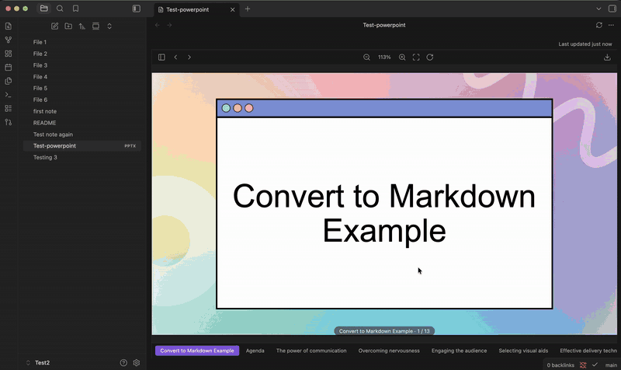The height and width of the screenshot is (370, 621).
Task: Download the presentation file
Action: [x=607, y=57]
